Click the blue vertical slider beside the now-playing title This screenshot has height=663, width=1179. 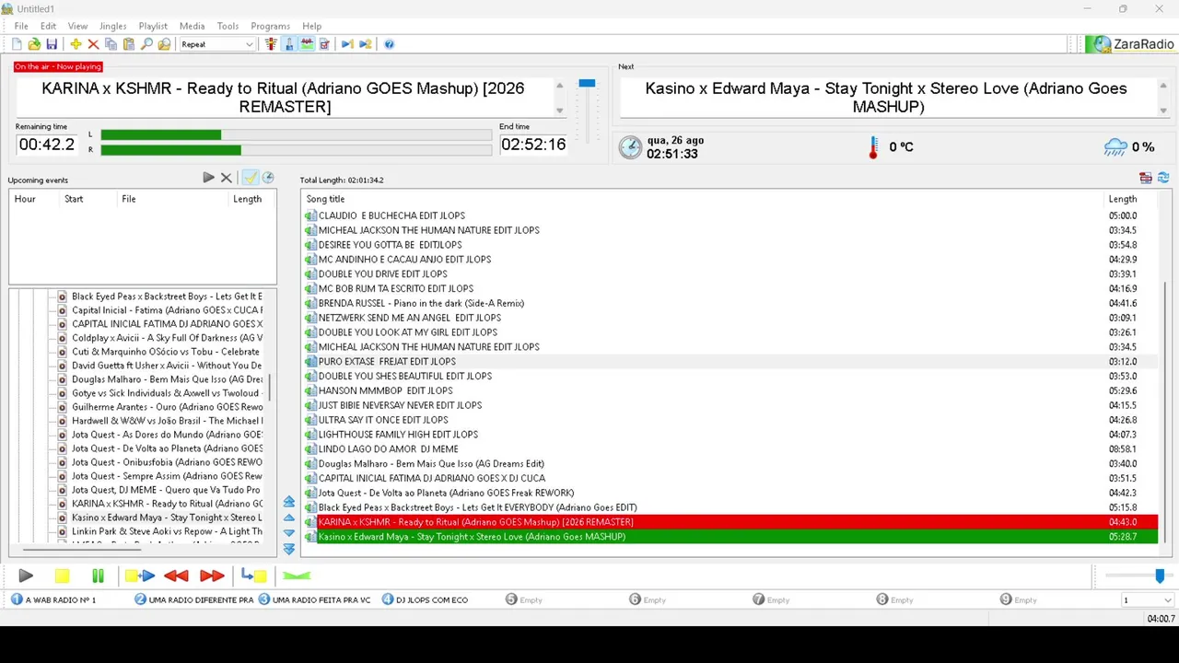(587, 84)
